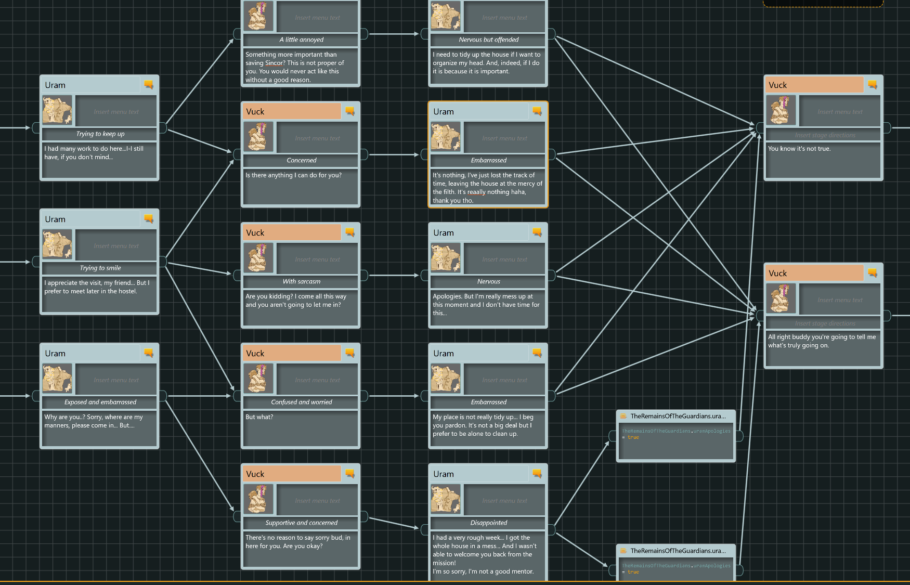
Task: Click speech bubble icon on Uram "Trying to keep up" node
Action: 149,85
